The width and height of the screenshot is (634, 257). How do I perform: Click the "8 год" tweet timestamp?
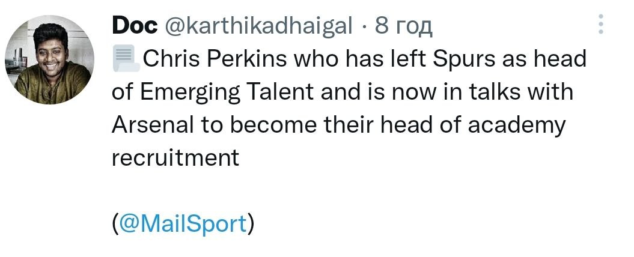click(403, 26)
